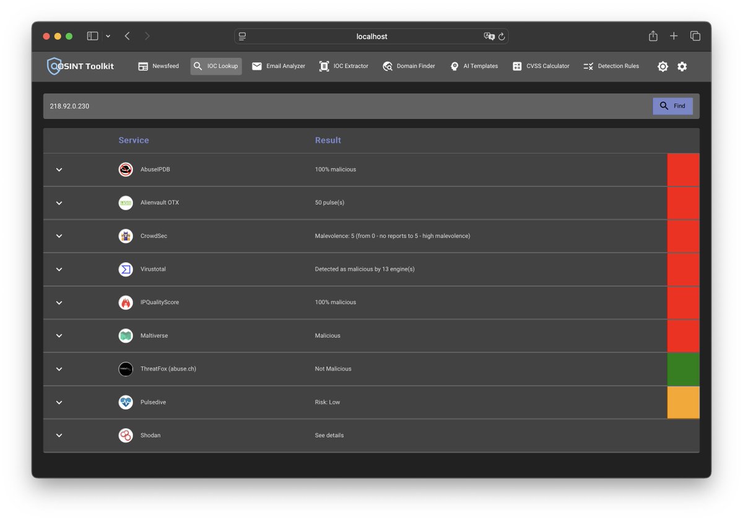Image resolution: width=743 pixels, height=520 pixels.
Task: Select the Newsfeed newspaper icon
Action: click(144, 66)
